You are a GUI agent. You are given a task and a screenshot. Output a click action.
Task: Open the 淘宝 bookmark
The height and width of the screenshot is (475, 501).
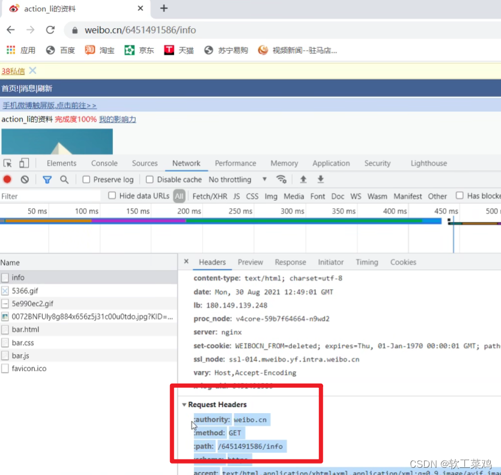tap(100, 51)
